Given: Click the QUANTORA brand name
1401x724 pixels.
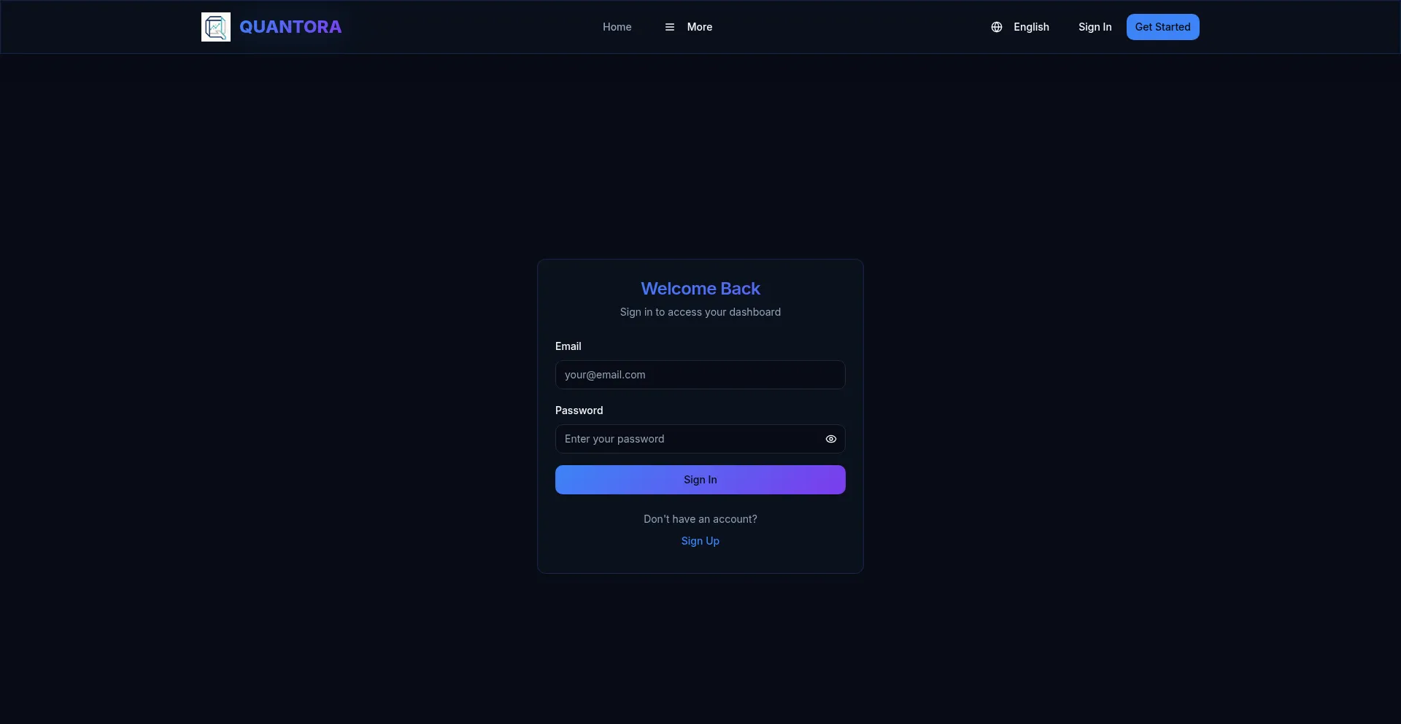Looking at the screenshot, I should click(290, 27).
